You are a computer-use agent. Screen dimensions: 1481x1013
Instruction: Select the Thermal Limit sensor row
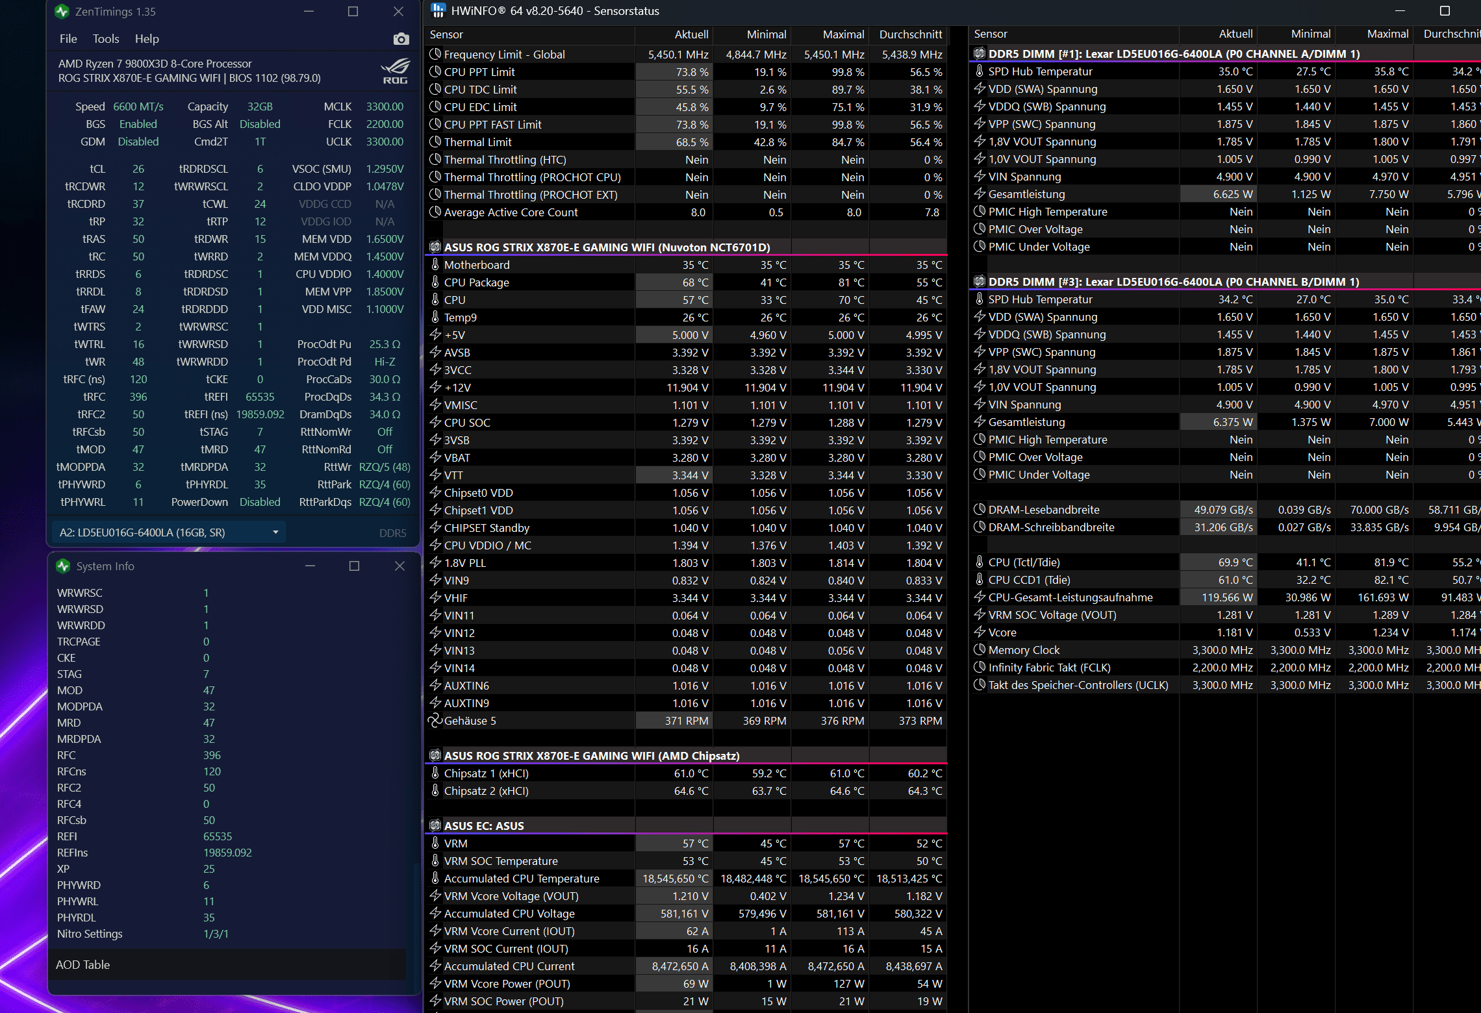[x=686, y=142]
